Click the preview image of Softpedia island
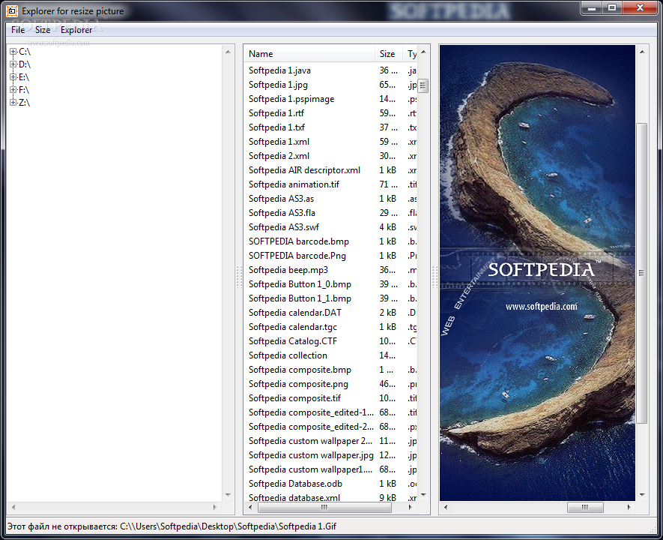 [x=537, y=273]
